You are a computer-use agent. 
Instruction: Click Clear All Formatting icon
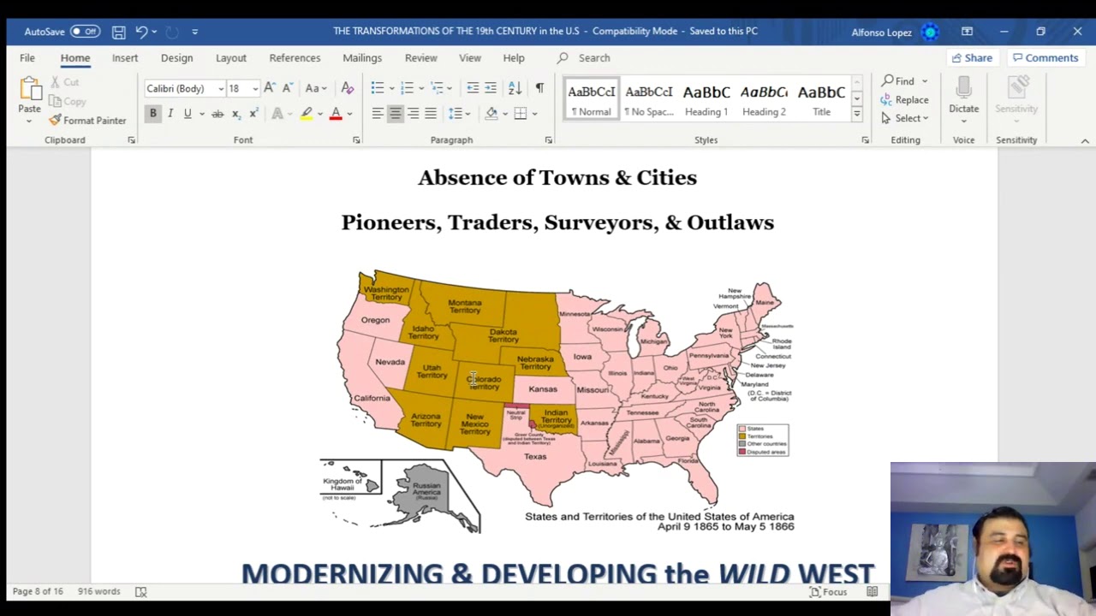tap(347, 88)
